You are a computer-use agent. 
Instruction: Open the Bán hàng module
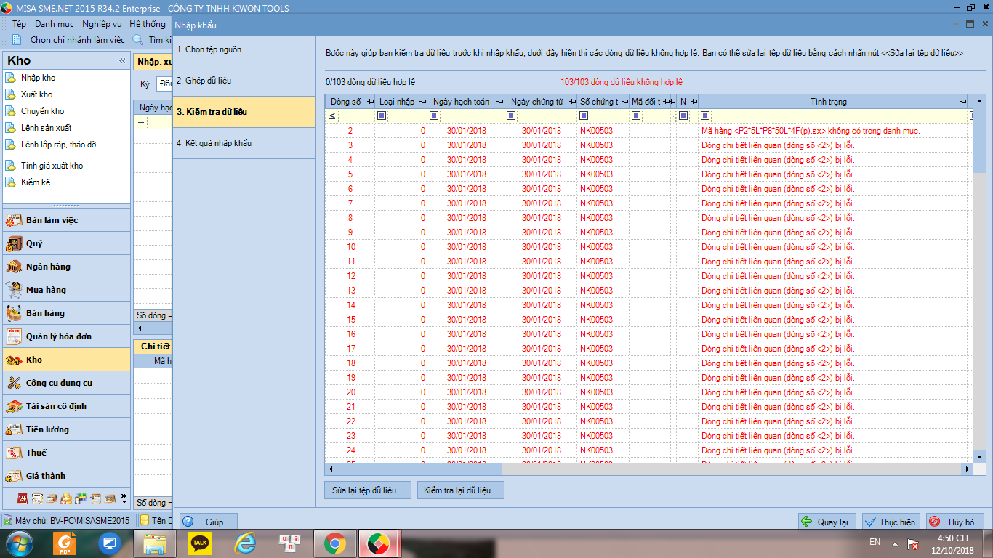tap(67, 313)
